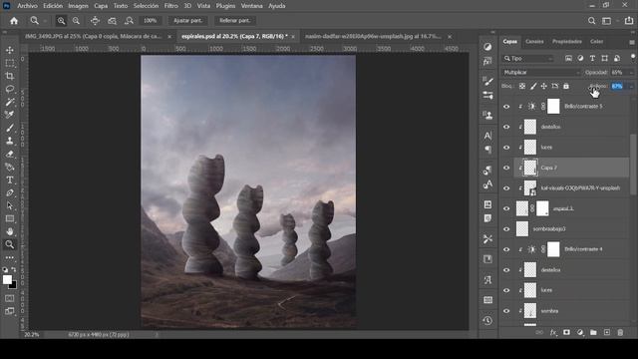Select the Capa 7 layer thumbnail
Screen dimensions: 638x359
[x=529, y=168]
